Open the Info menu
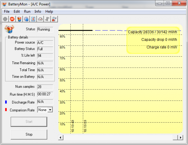The width and height of the screenshot is (188, 145). (38, 11)
